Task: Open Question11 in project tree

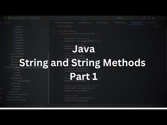Action: click(x=18, y=43)
